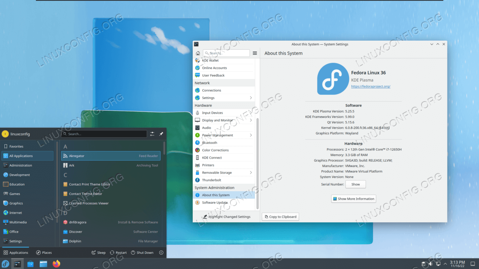The width and height of the screenshot is (479, 269).
Task: Launch dnfdragora from the launcher
Action: [111, 222]
